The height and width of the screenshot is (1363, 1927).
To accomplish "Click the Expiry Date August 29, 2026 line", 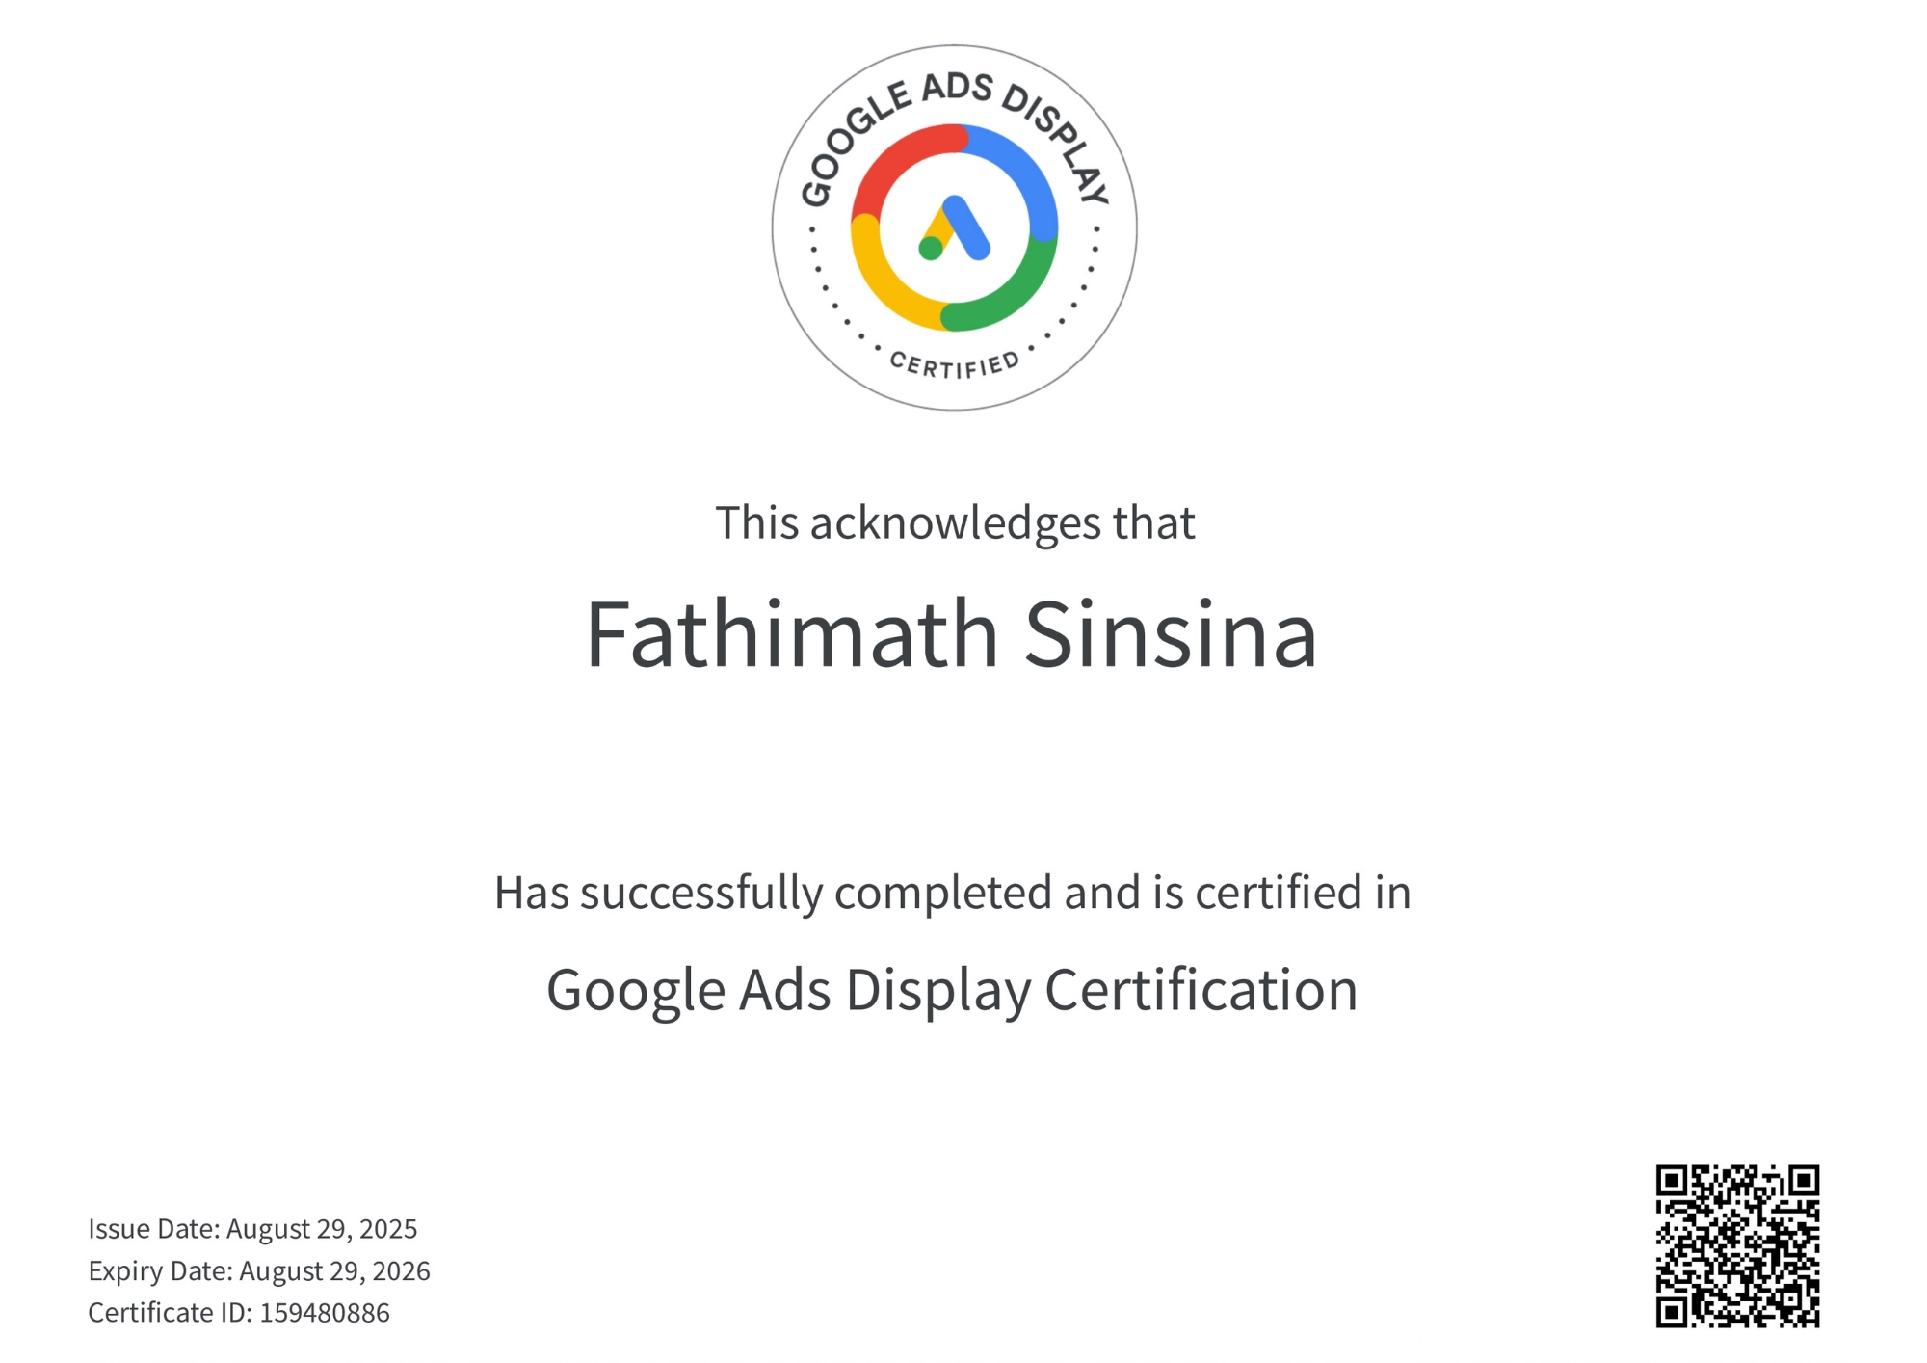I will pyautogui.click(x=259, y=1270).
